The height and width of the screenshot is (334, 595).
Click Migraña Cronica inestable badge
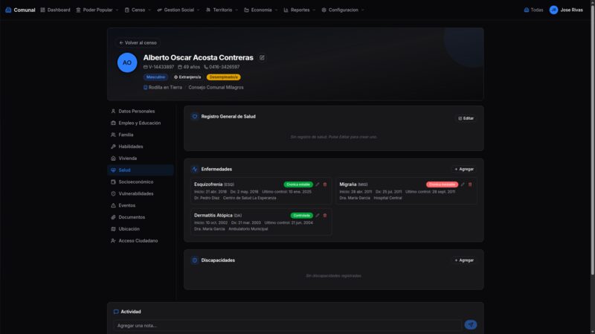pyautogui.click(x=442, y=184)
